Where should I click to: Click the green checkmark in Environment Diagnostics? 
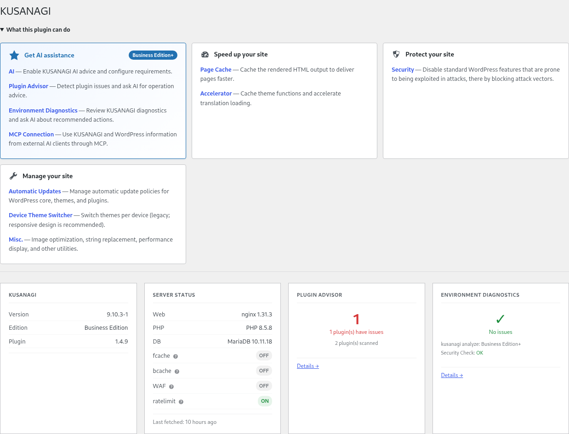click(501, 319)
